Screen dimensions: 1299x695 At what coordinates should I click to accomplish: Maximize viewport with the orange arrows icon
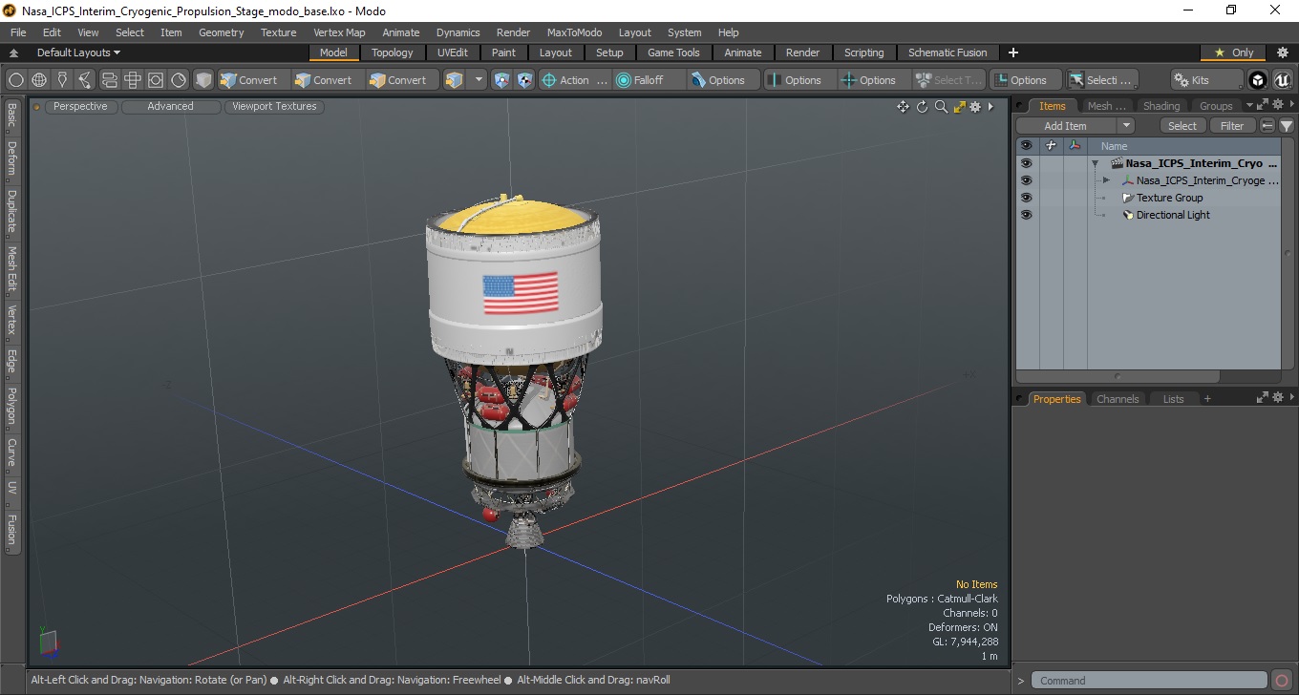coord(959,107)
